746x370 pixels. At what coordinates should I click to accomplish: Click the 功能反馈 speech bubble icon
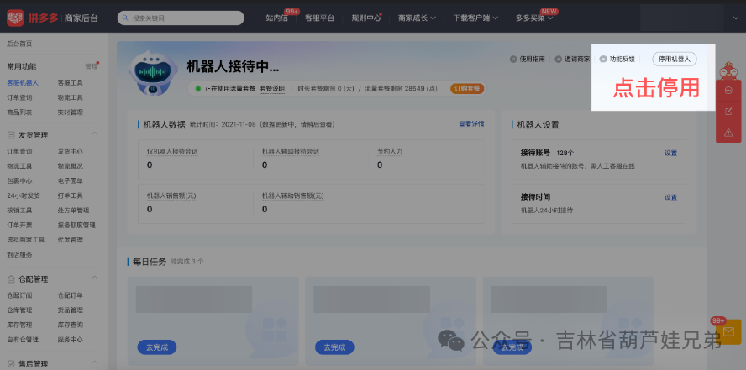(x=603, y=60)
